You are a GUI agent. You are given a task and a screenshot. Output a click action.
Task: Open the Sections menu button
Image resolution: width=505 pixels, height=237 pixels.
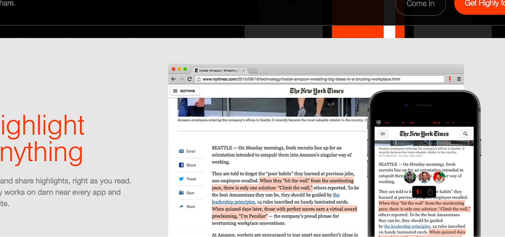(x=185, y=91)
